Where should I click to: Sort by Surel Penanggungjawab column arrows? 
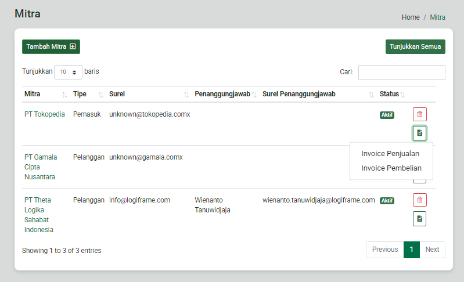[371, 95]
